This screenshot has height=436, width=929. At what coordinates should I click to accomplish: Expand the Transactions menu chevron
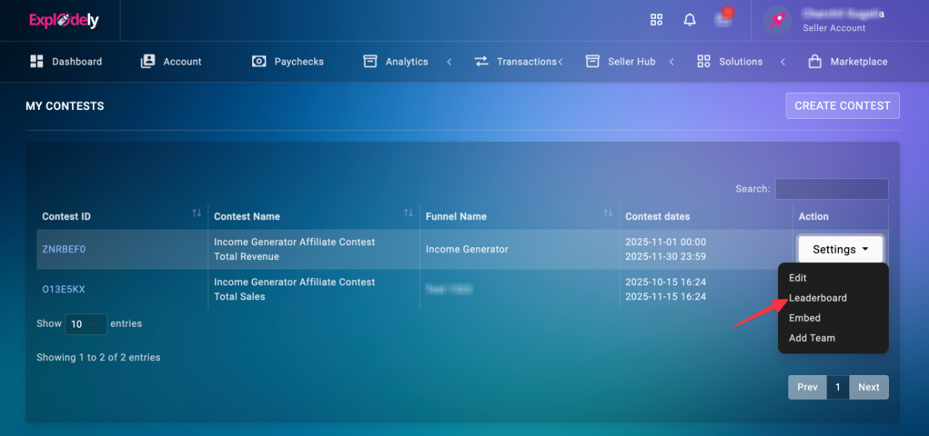tap(560, 62)
